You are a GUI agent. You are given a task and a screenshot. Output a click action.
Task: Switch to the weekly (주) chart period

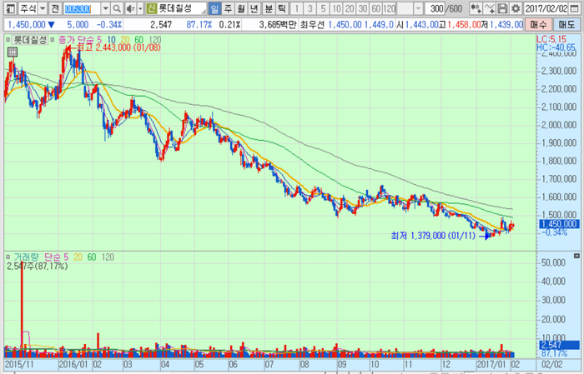pyautogui.click(x=228, y=8)
